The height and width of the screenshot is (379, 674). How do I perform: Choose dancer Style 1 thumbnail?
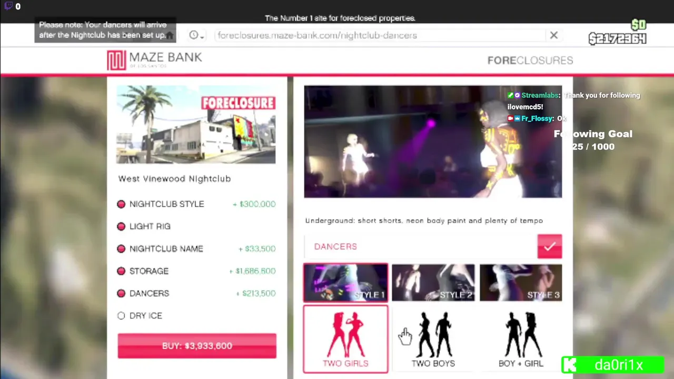pyautogui.click(x=345, y=283)
